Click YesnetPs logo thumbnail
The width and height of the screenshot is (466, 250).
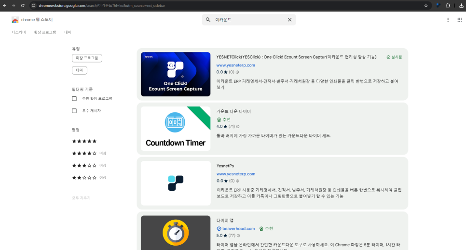coord(176,183)
